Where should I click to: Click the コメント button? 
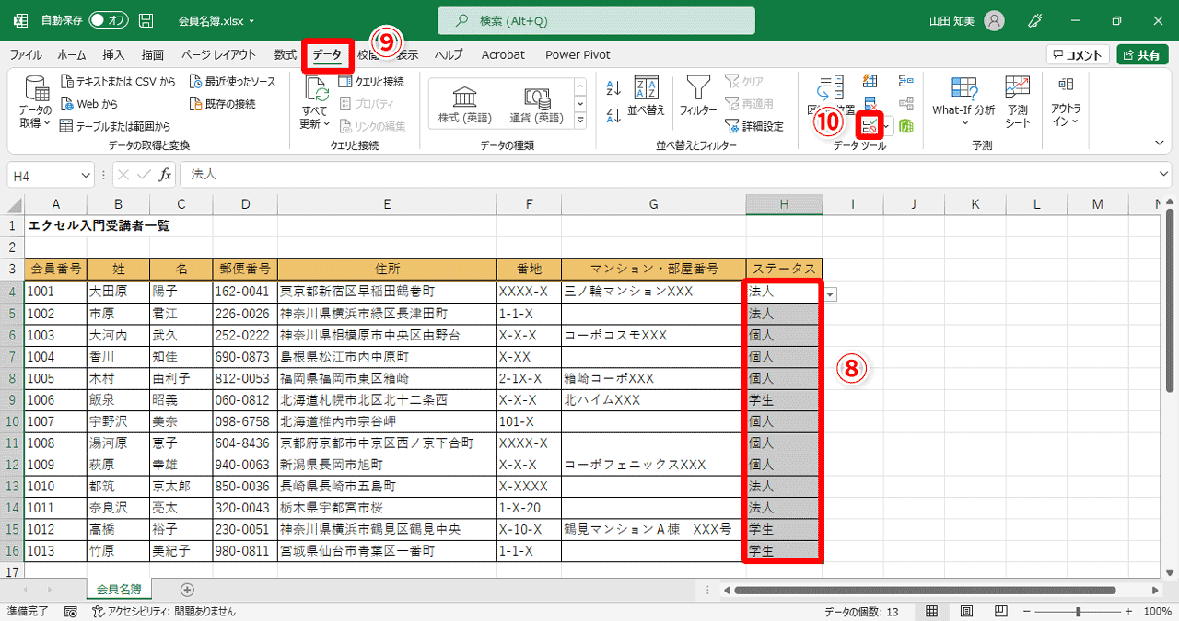click(1076, 54)
